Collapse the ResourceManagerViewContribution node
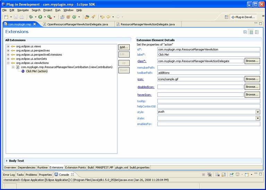The image size is (266, 190). click(13, 67)
